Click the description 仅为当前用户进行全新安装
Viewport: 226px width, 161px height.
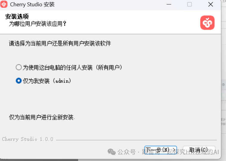[42, 117]
